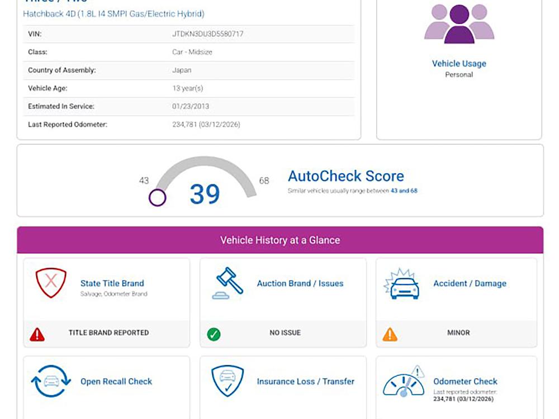
Task: Click the green No Issue checkmark
Action: (x=214, y=334)
